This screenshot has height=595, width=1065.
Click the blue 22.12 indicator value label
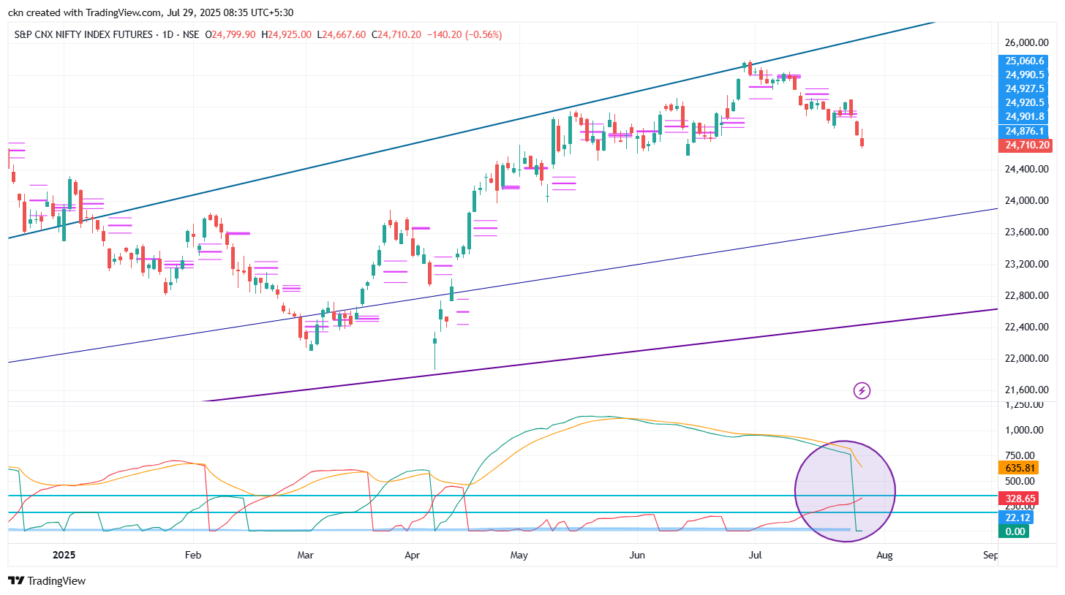1016,518
